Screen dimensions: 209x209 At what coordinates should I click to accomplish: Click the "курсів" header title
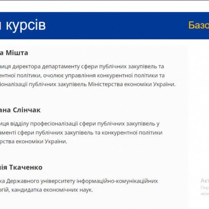26,25
